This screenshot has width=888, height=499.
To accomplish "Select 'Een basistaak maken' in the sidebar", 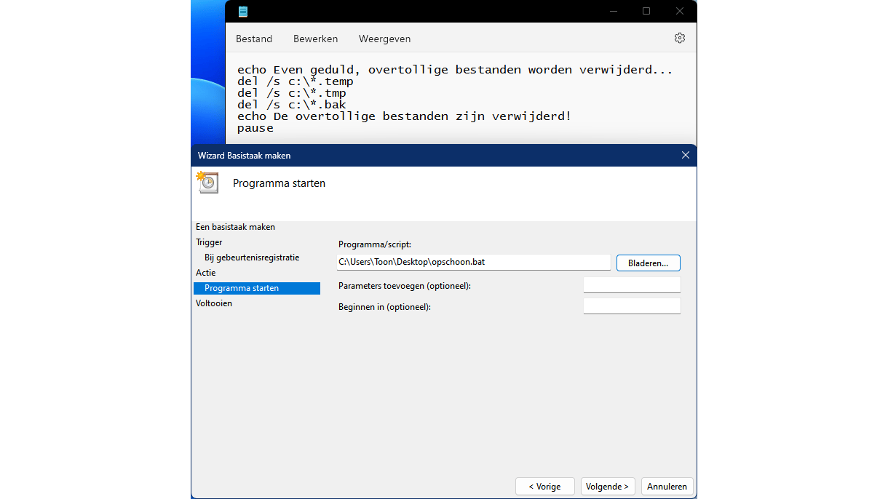I will (234, 226).
